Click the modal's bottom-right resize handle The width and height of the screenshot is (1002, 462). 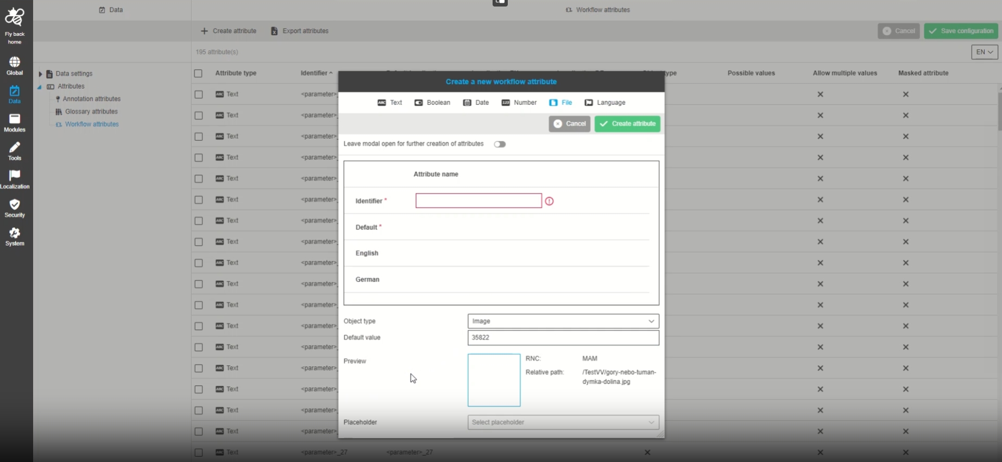click(660, 434)
